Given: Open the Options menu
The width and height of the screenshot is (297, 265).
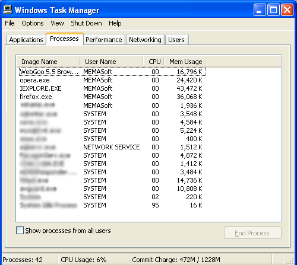Looking at the screenshot, I should pos(33,23).
